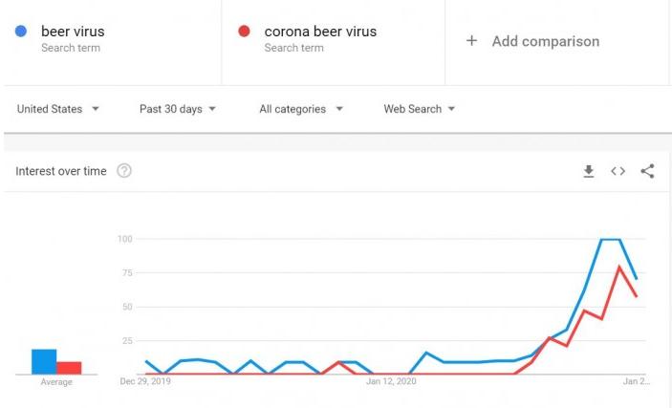Open the embed code icon
The image size is (672, 408).
(618, 171)
